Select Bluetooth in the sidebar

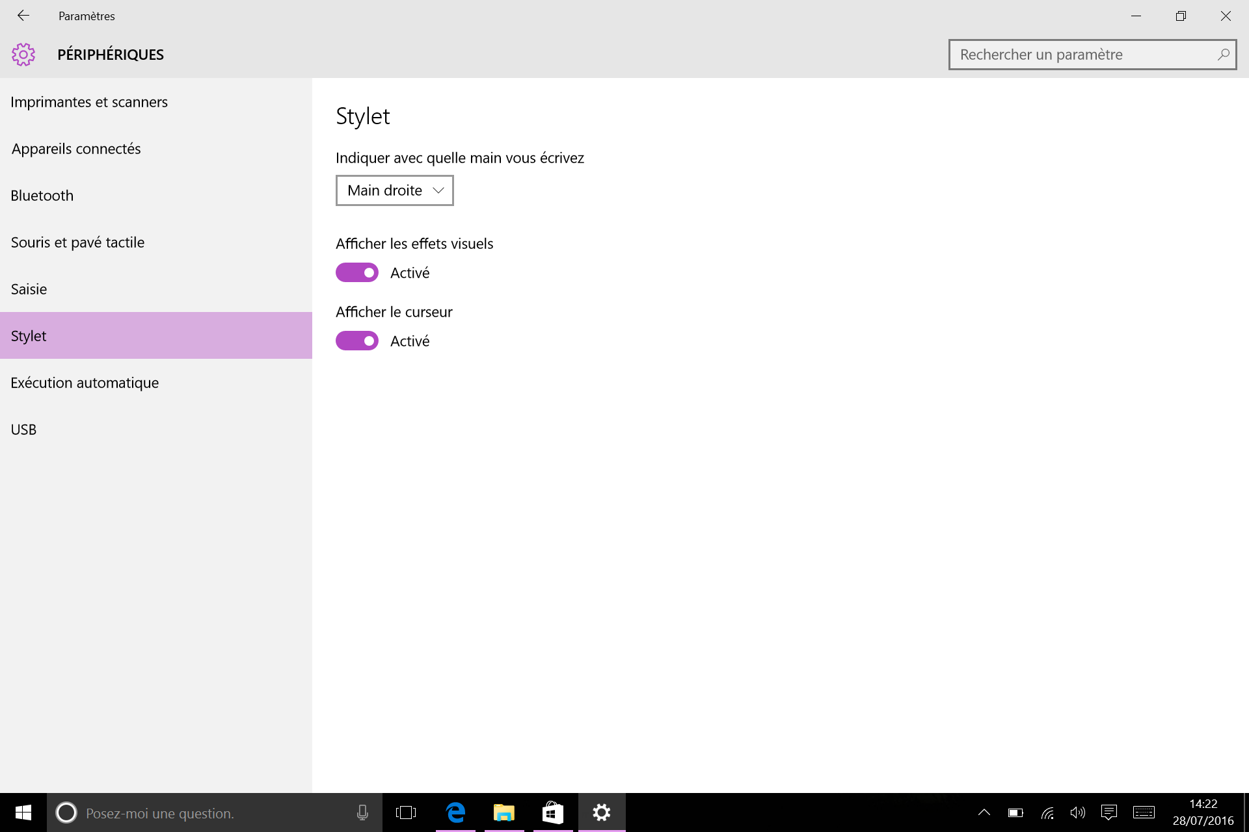tap(156, 196)
